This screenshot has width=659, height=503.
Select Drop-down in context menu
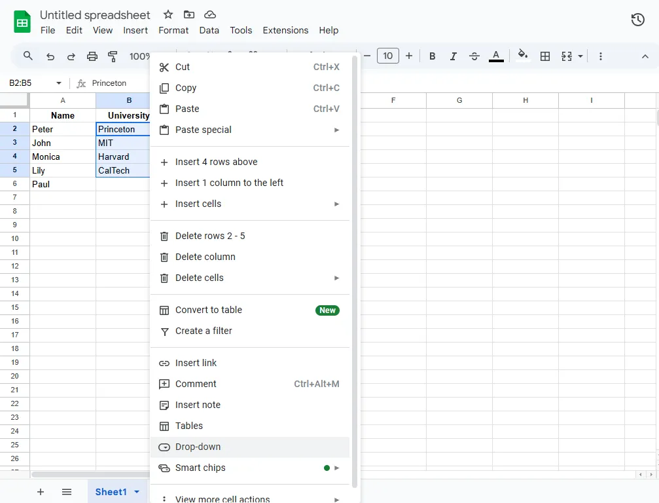(249, 447)
